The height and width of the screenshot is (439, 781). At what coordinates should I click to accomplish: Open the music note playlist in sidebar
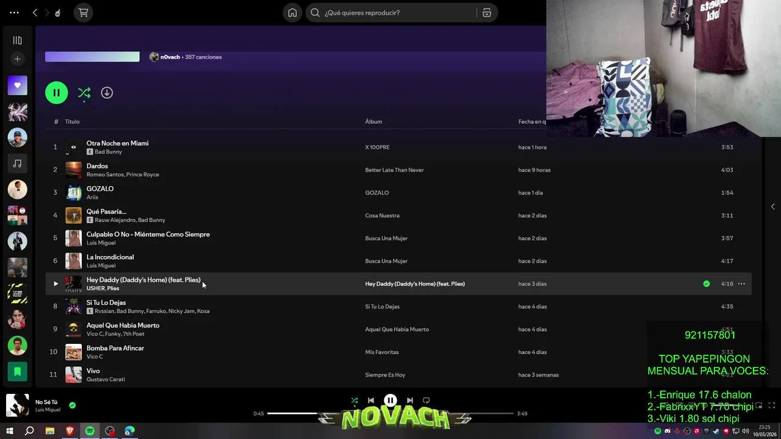(x=17, y=163)
